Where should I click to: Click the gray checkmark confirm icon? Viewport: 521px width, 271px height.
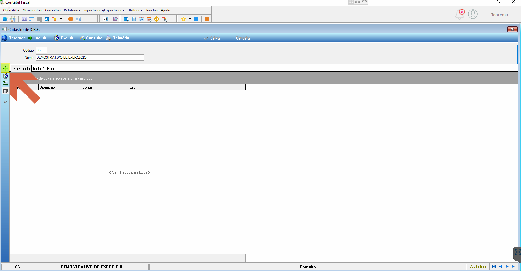click(6, 102)
